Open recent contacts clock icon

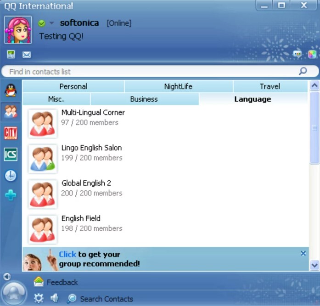tap(10, 175)
